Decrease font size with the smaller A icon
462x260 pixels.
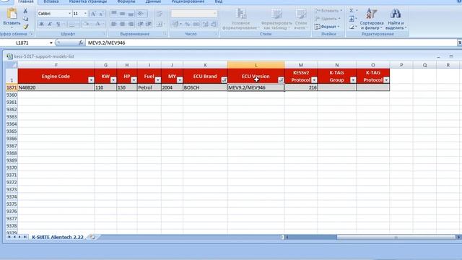pos(101,14)
